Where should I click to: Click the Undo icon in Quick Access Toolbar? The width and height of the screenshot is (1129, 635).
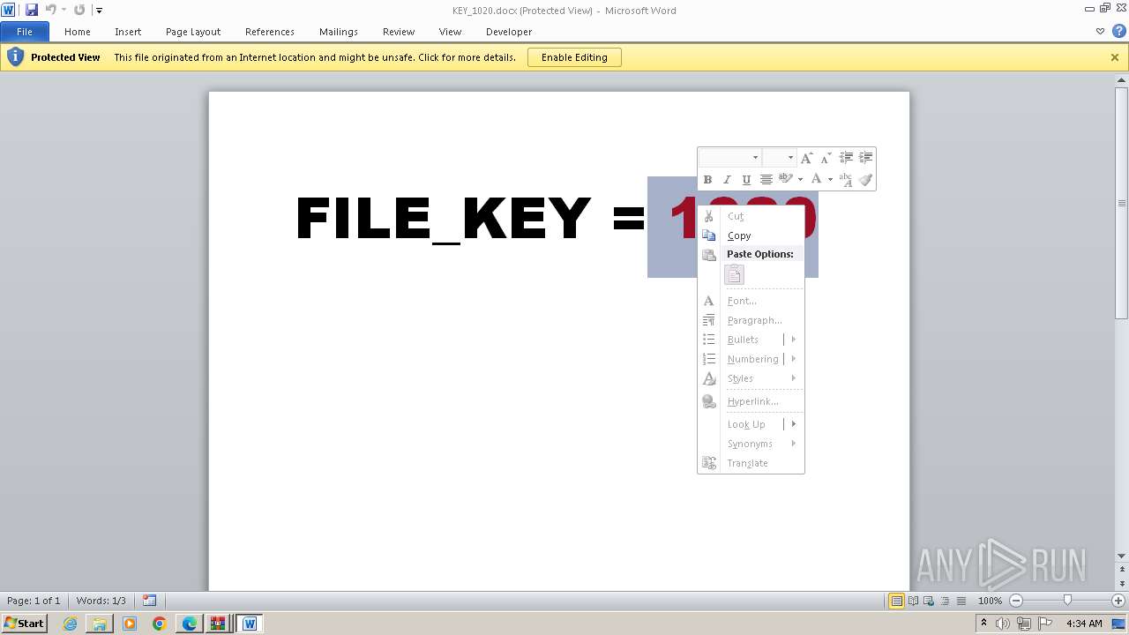(51, 10)
